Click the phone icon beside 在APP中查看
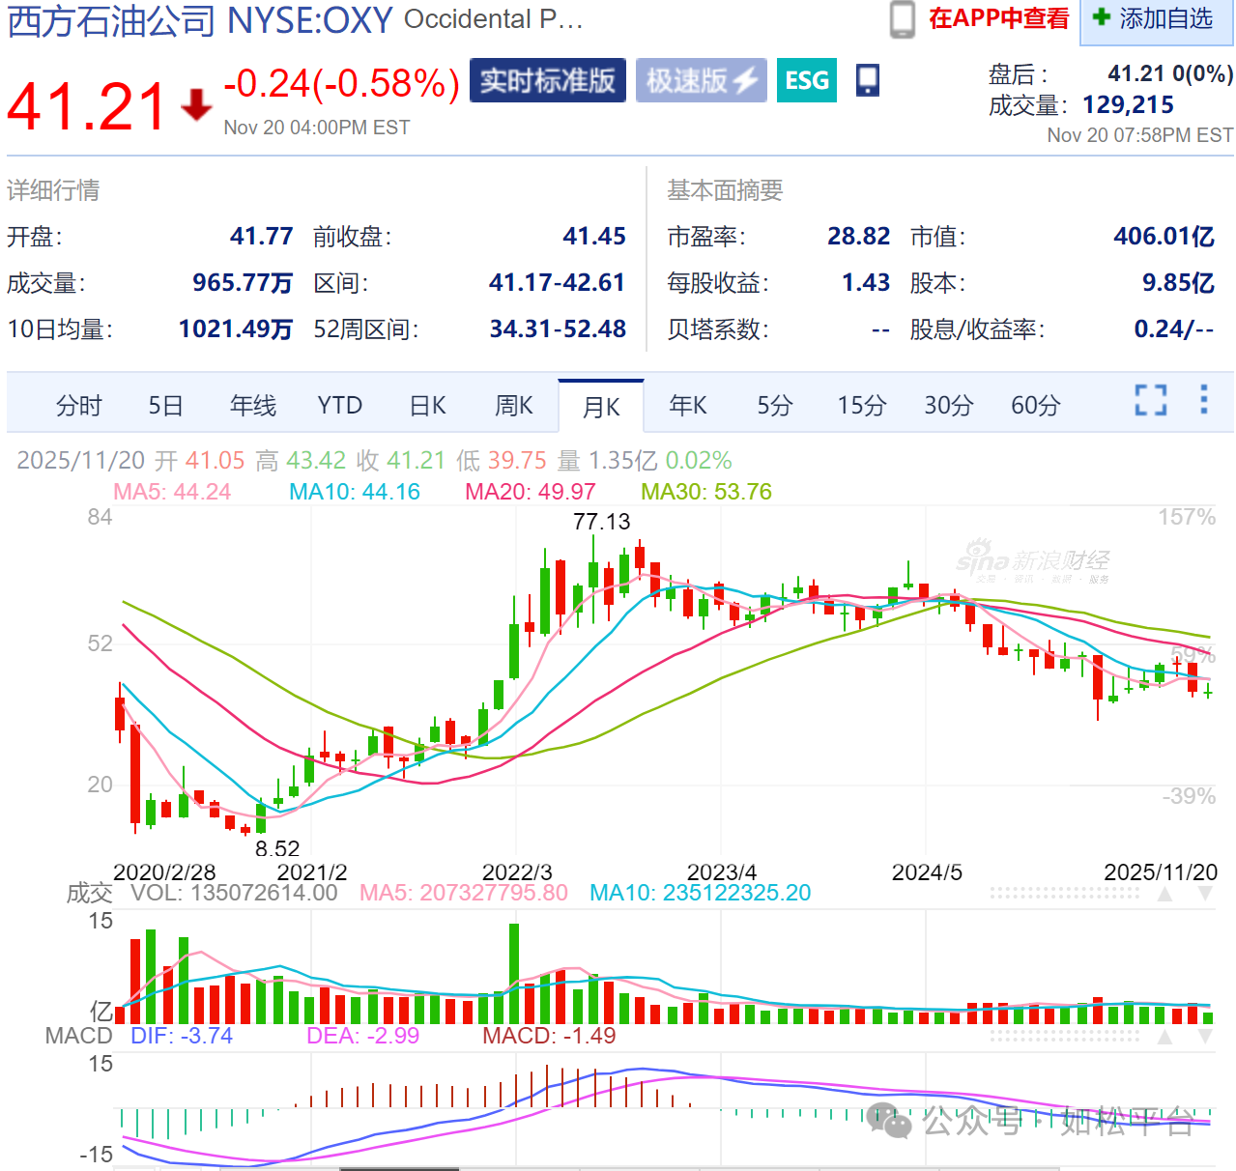The image size is (1236, 1171). tap(902, 19)
